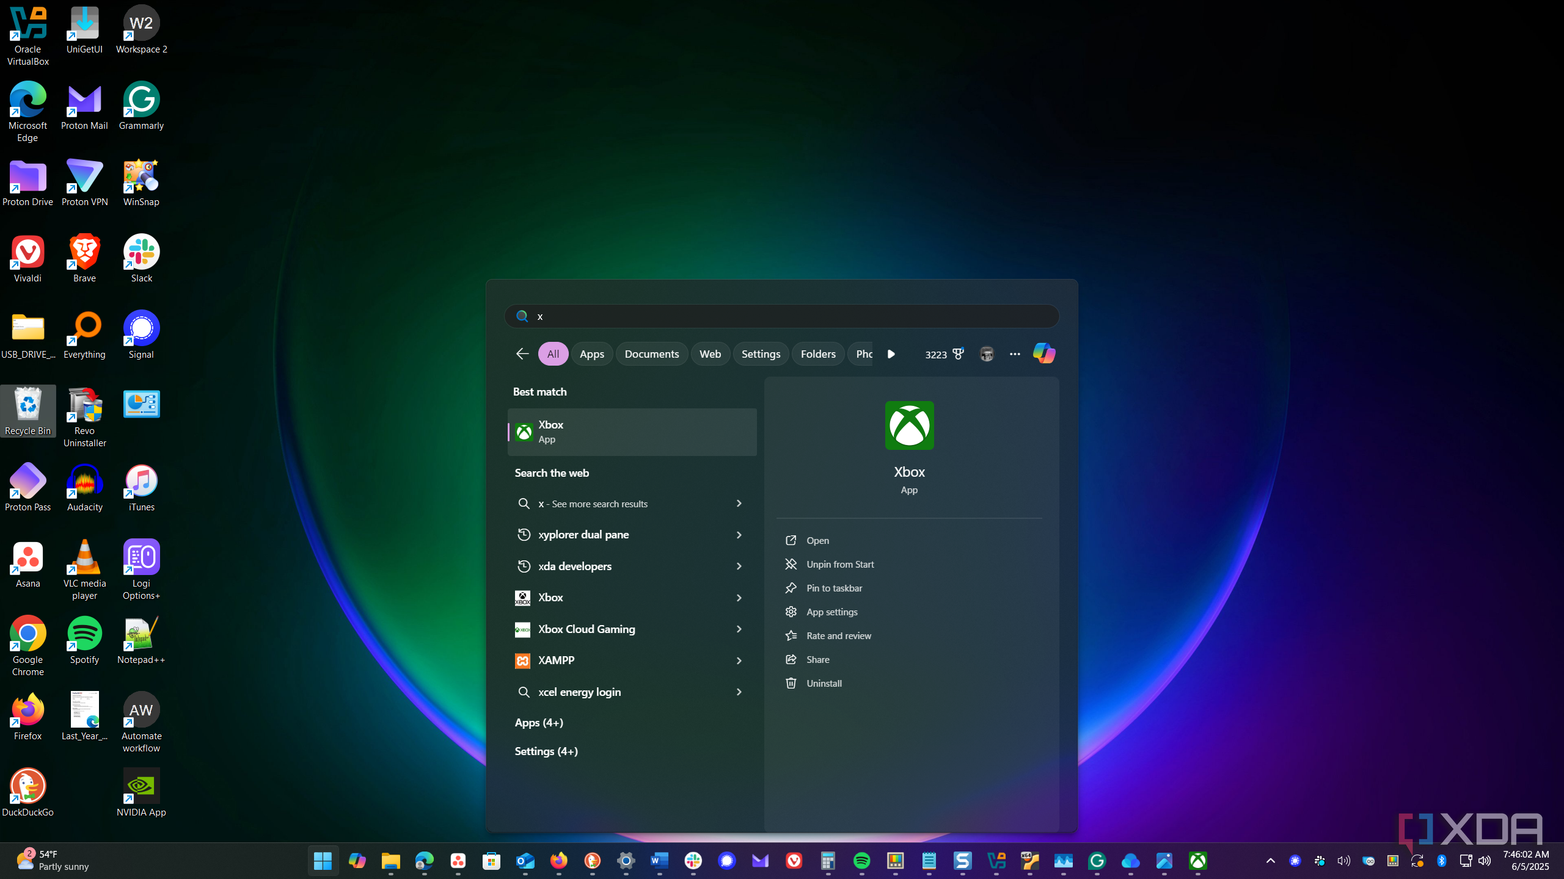Click Unpin from Start
1564x879 pixels.
coord(840,565)
